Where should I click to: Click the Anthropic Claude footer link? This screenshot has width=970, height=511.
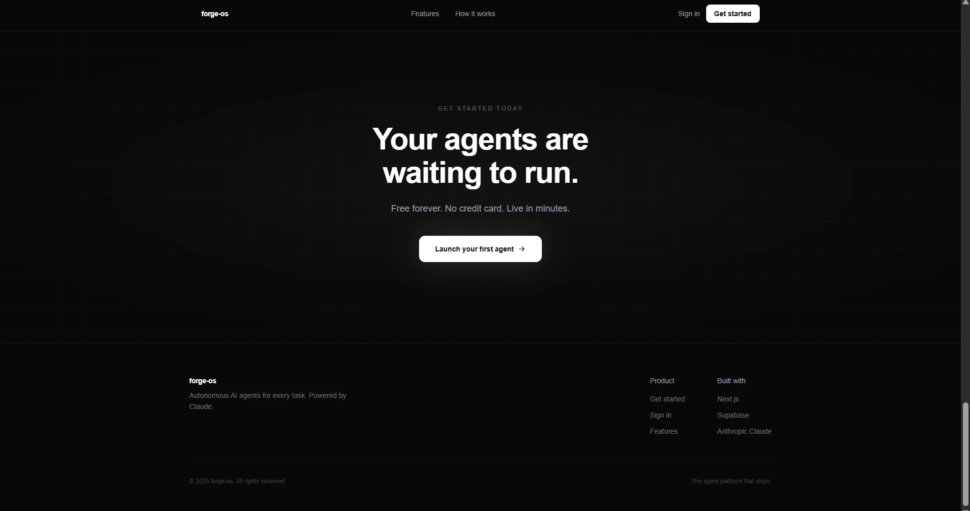pos(744,431)
